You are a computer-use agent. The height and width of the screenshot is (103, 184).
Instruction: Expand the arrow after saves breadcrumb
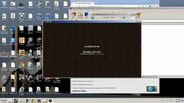(x=115, y=17)
